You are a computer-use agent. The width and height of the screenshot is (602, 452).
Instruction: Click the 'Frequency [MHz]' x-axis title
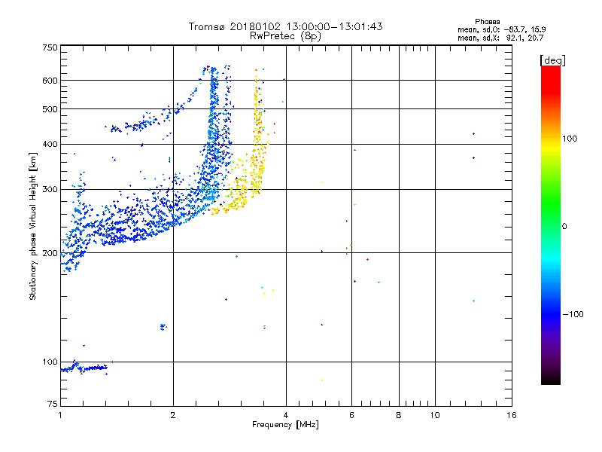tap(285, 425)
